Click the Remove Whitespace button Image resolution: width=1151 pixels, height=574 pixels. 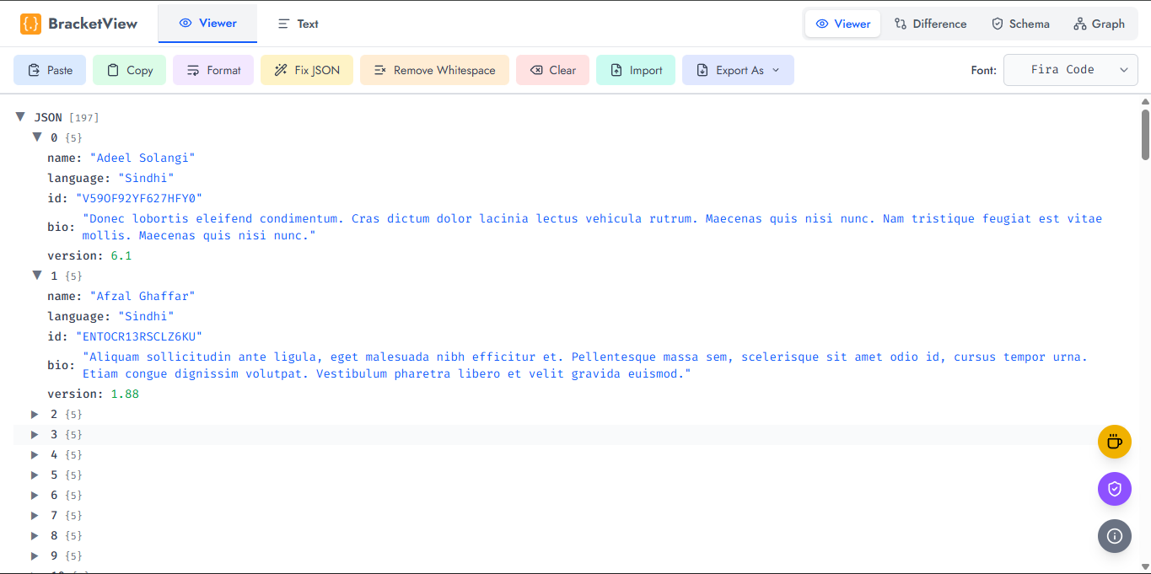point(434,70)
